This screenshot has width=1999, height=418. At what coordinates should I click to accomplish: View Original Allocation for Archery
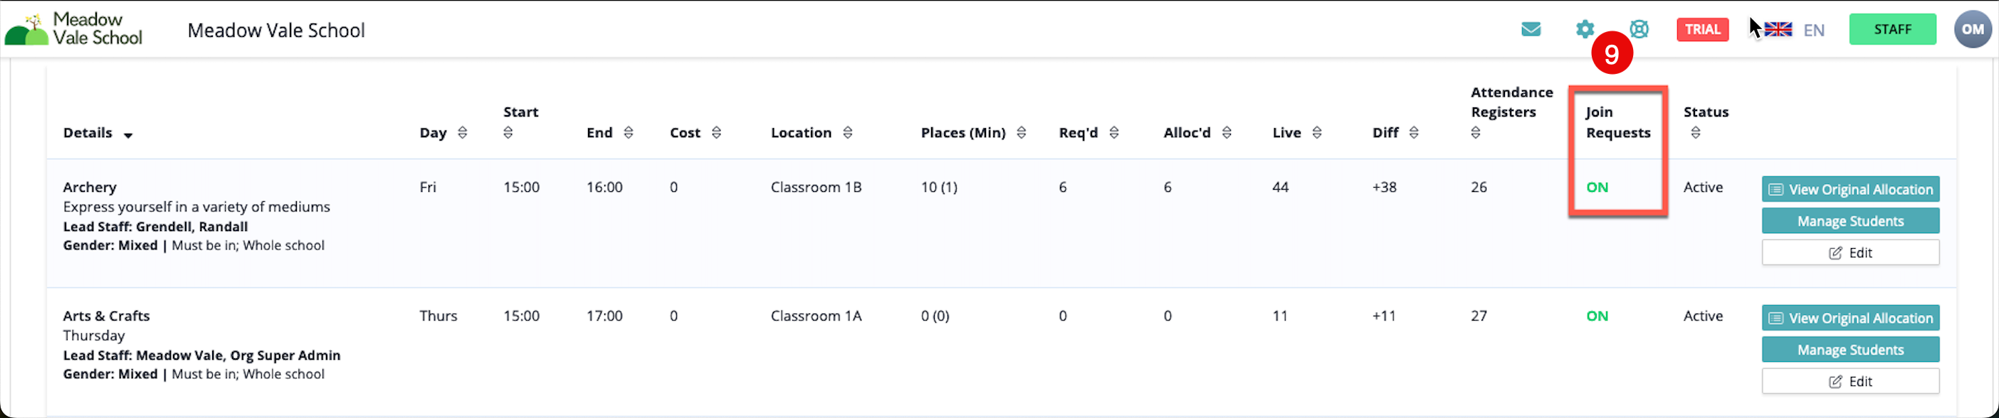1850,189
